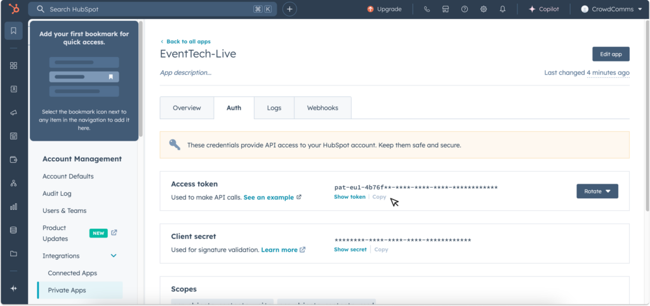Image resolution: width=650 pixels, height=306 pixels.
Task: Open the settings gear icon
Action: (484, 10)
